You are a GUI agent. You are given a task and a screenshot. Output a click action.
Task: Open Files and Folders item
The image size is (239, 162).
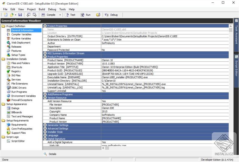click(x=21, y=63)
